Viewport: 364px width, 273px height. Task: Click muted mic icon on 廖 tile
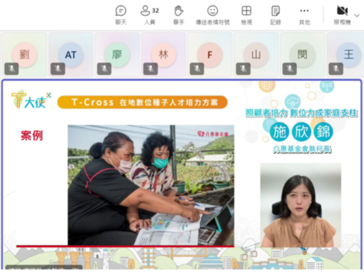(104, 69)
